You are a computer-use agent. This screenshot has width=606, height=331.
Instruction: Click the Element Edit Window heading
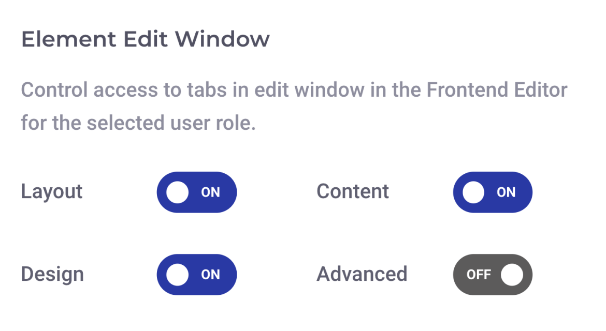click(146, 39)
